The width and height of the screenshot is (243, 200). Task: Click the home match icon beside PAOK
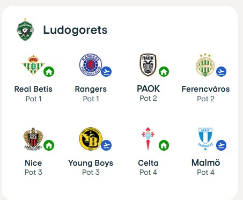tap(164, 71)
